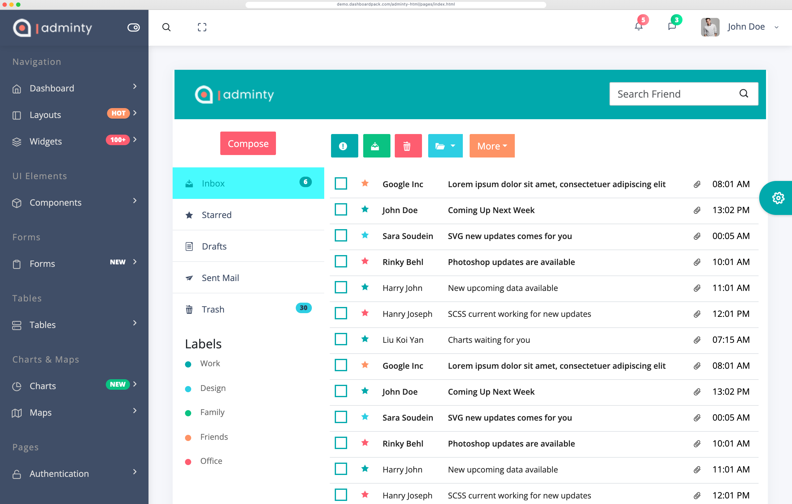Tick checkbox for first Harry John email
Viewport: 792px width, 504px height.
[341, 287]
